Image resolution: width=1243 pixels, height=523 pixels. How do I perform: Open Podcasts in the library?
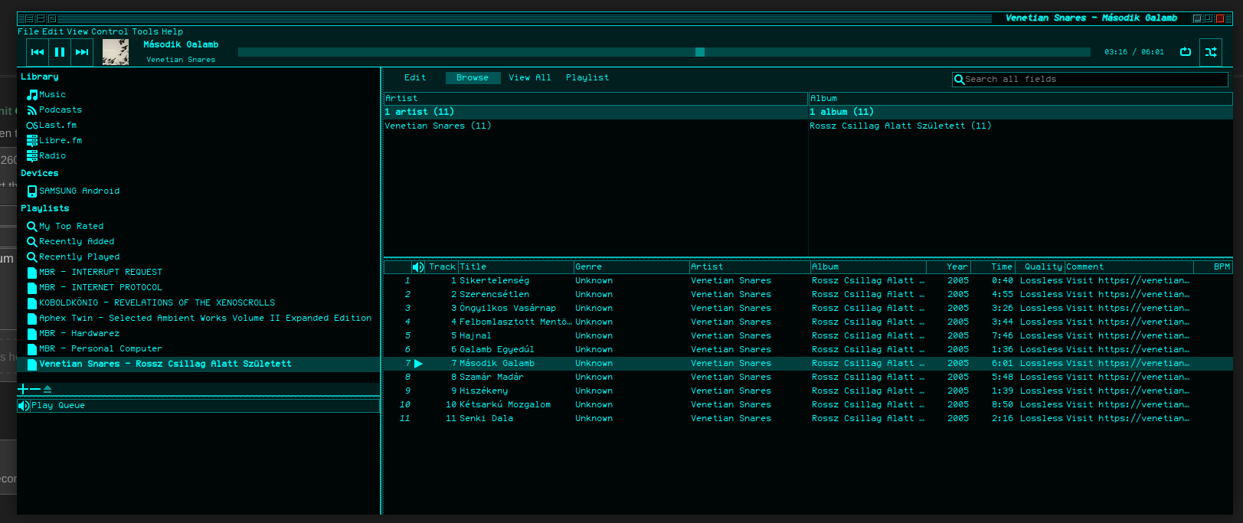tap(60, 110)
